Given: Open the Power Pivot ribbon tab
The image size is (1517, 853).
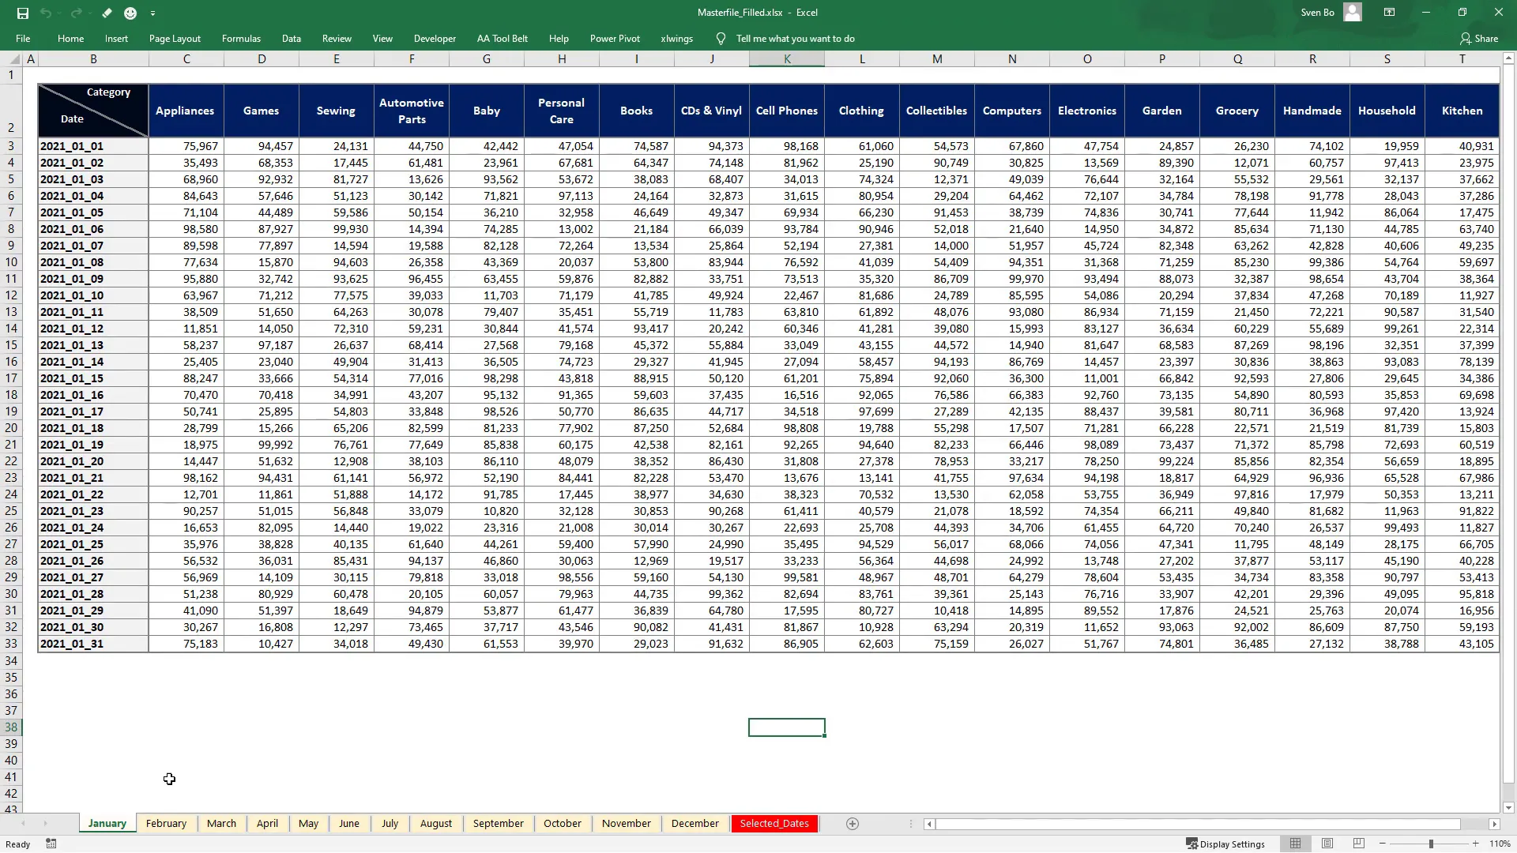Looking at the screenshot, I should pyautogui.click(x=615, y=38).
